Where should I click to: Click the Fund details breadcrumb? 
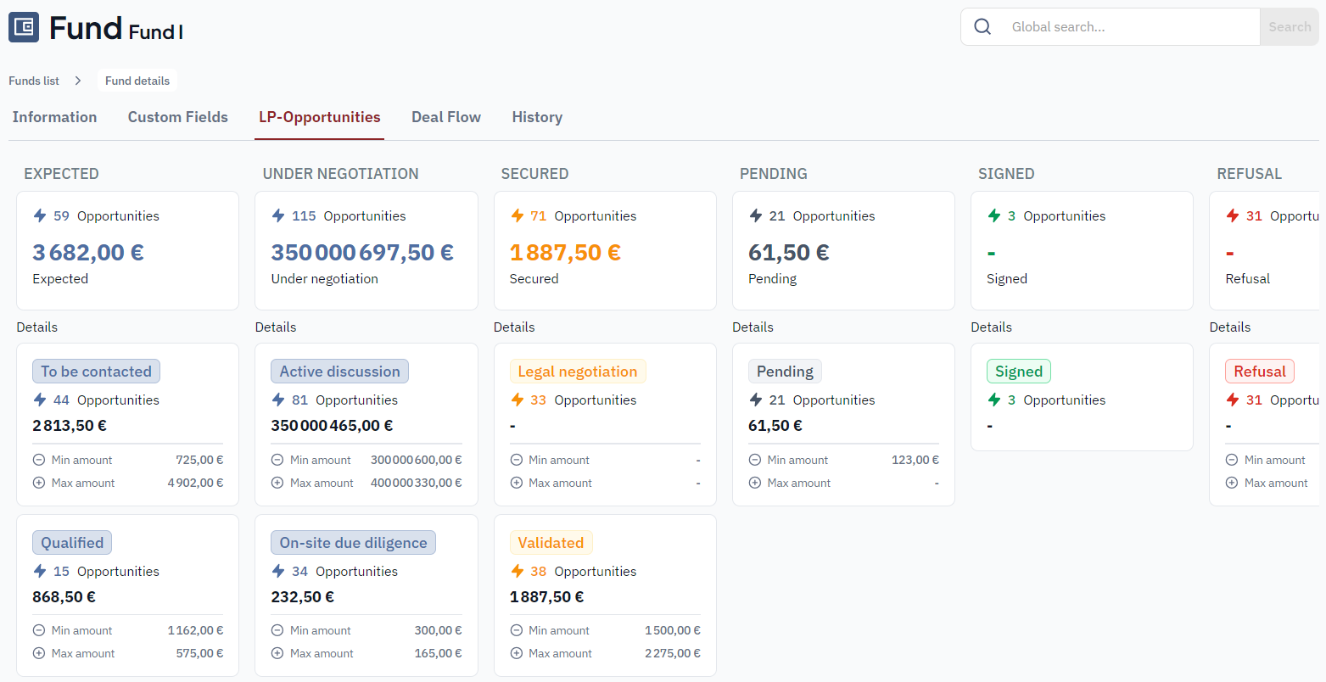(137, 81)
